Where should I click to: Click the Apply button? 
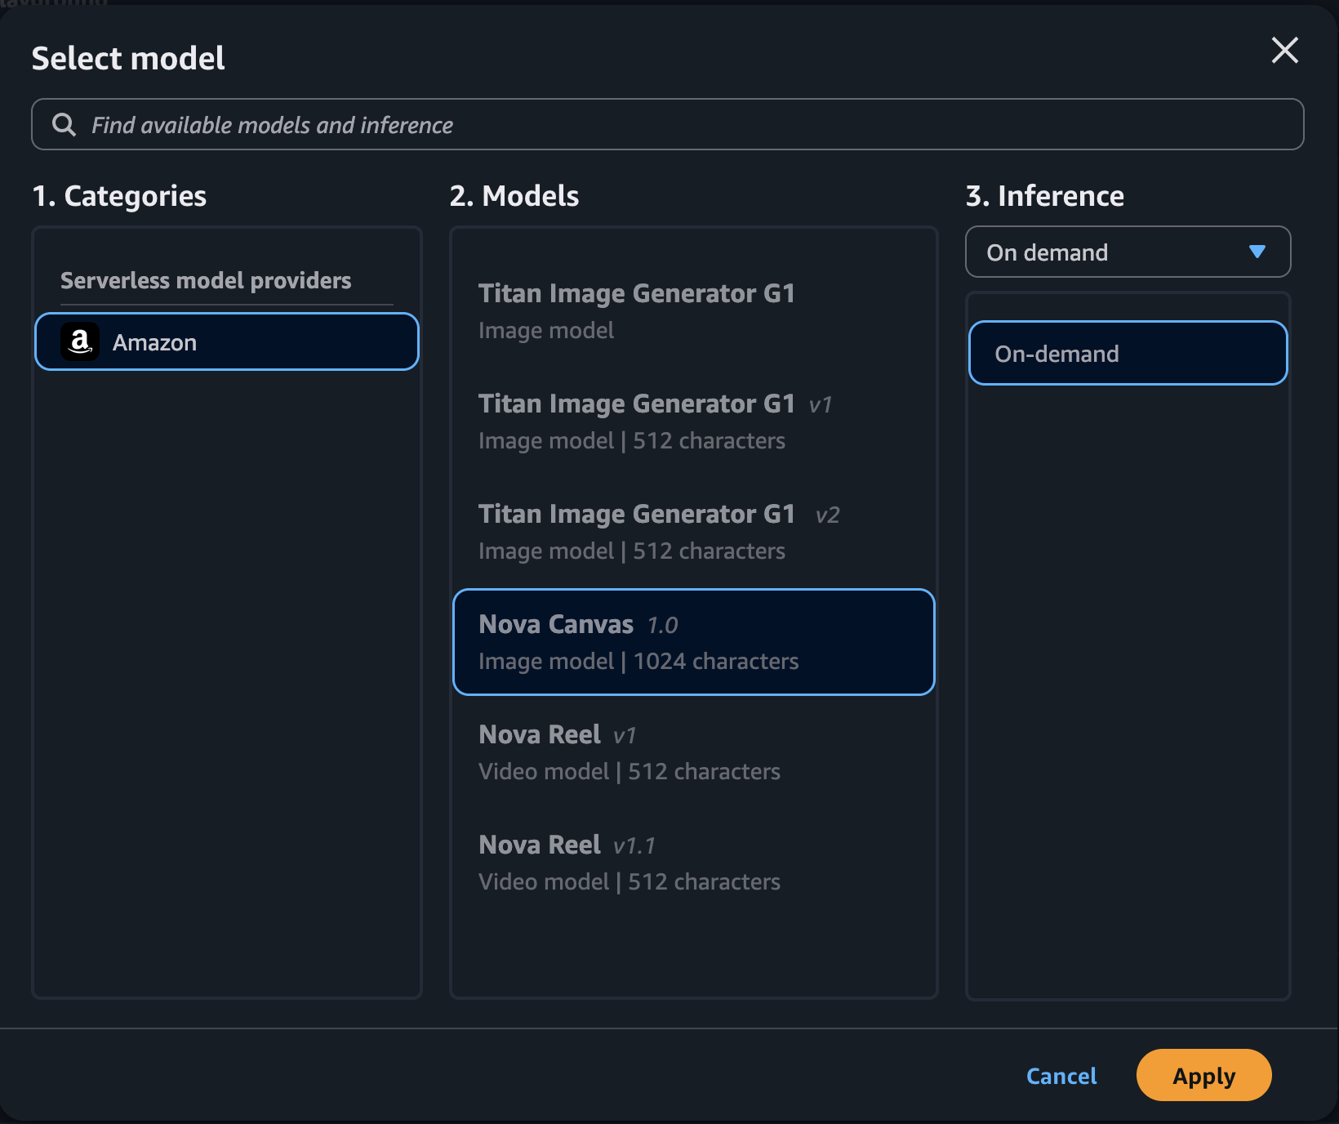1203,1075
